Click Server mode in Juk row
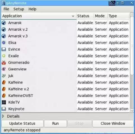Image resolution: width=135 pixels, height=134 pixels. coord(101,76)
